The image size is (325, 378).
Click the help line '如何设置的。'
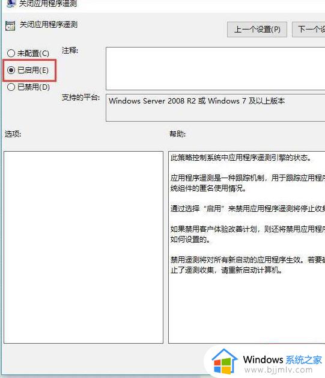190,240
